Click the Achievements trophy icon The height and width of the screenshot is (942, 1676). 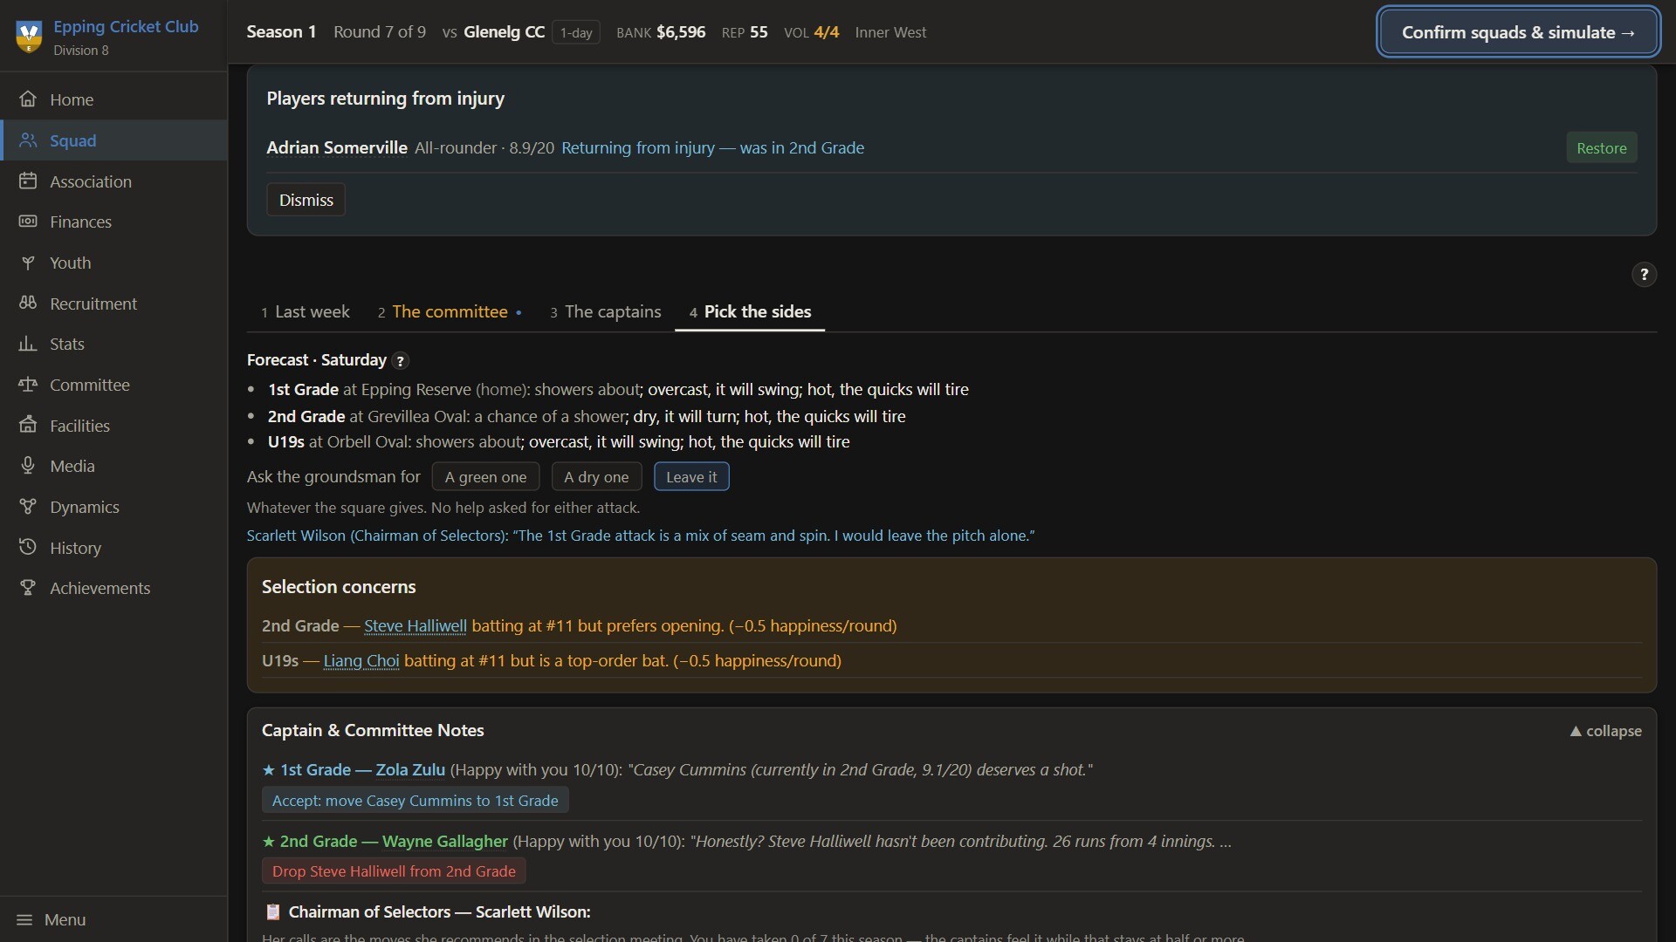pyautogui.click(x=28, y=588)
